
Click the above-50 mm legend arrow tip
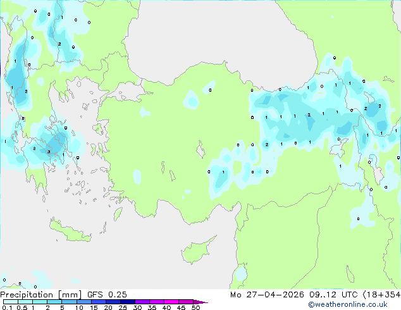(200, 302)
